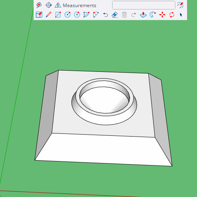The width and height of the screenshot is (197, 197).
Task: Click the Measurements label
Action: pos(79,6)
